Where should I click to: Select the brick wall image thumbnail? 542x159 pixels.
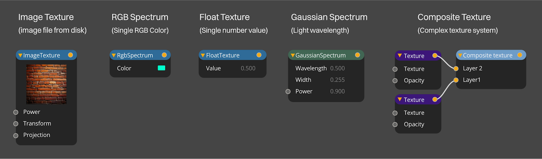46,84
